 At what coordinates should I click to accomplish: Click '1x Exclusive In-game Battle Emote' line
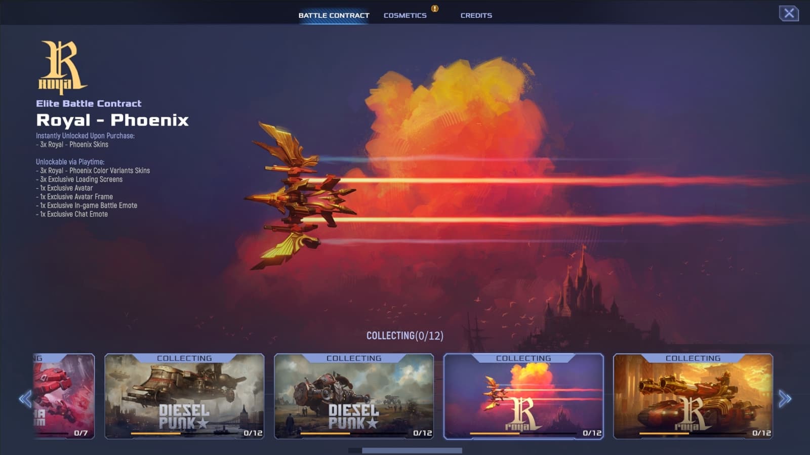pos(87,205)
